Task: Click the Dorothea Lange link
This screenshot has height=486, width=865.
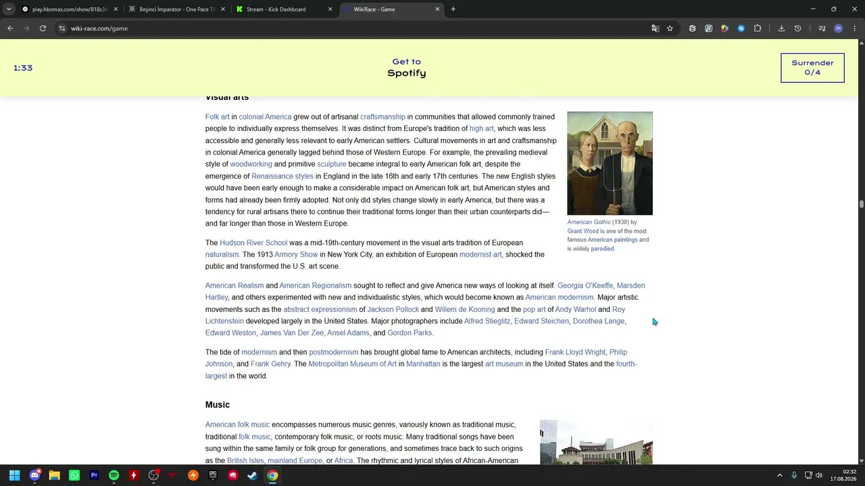Action: (x=599, y=321)
